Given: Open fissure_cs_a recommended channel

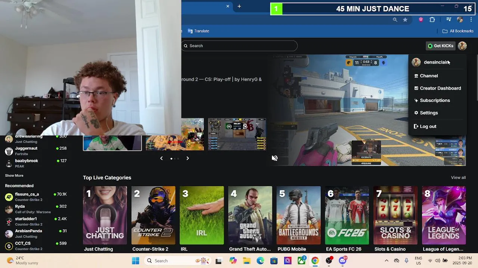Looking at the screenshot, I should click(36, 197).
